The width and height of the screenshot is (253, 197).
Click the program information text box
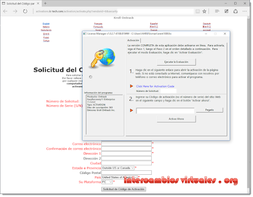pos(105,115)
